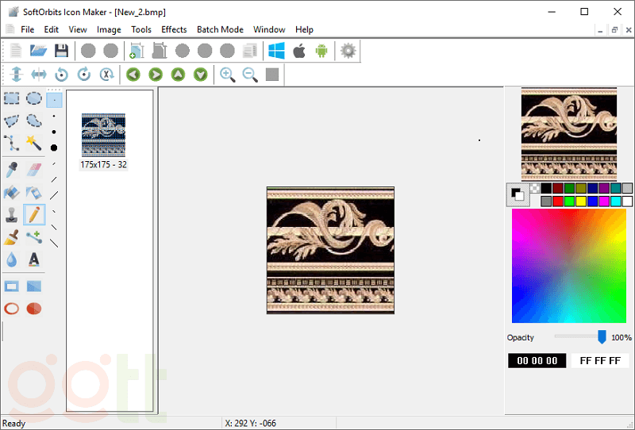
Task: Select the rectangular selection tool
Action: pos(12,98)
